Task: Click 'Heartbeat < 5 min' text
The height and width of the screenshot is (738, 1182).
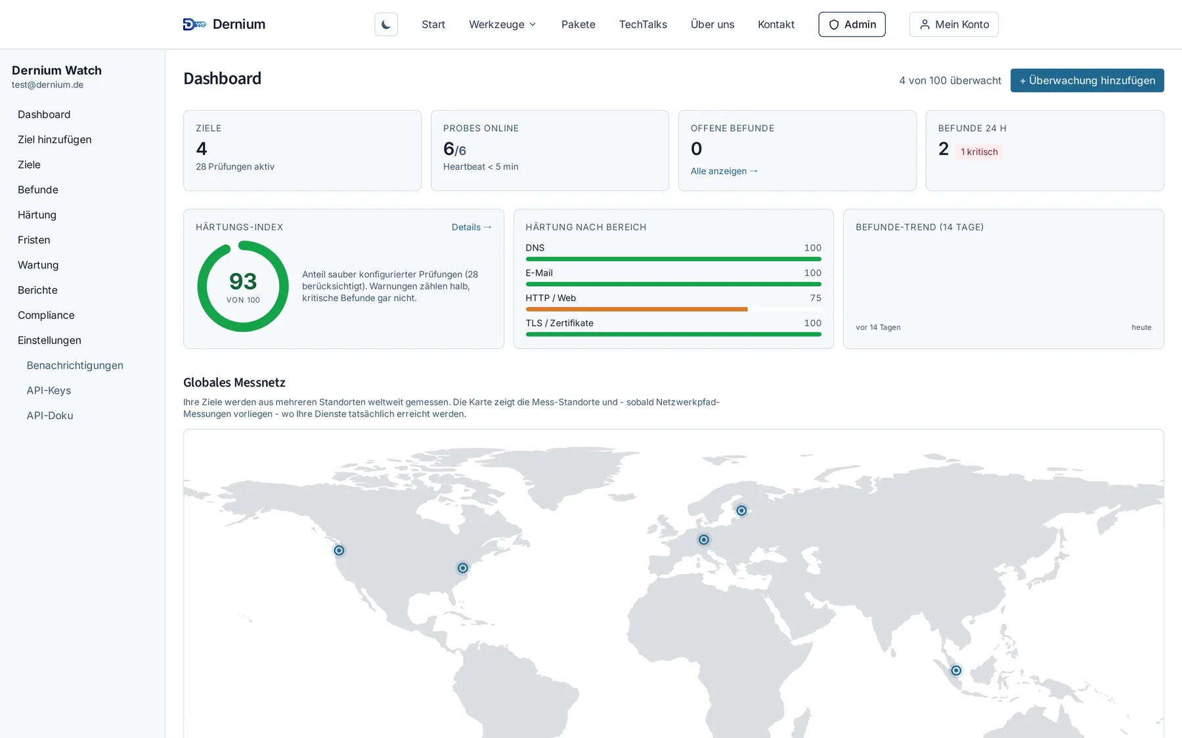Action: click(481, 167)
